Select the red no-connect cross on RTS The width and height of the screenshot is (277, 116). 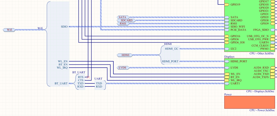coord(88,77)
